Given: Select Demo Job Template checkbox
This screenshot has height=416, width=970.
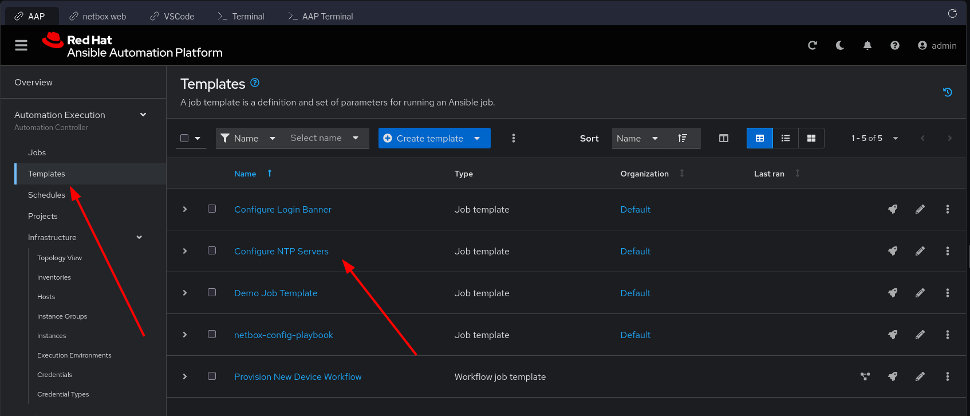Looking at the screenshot, I should pos(212,292).
